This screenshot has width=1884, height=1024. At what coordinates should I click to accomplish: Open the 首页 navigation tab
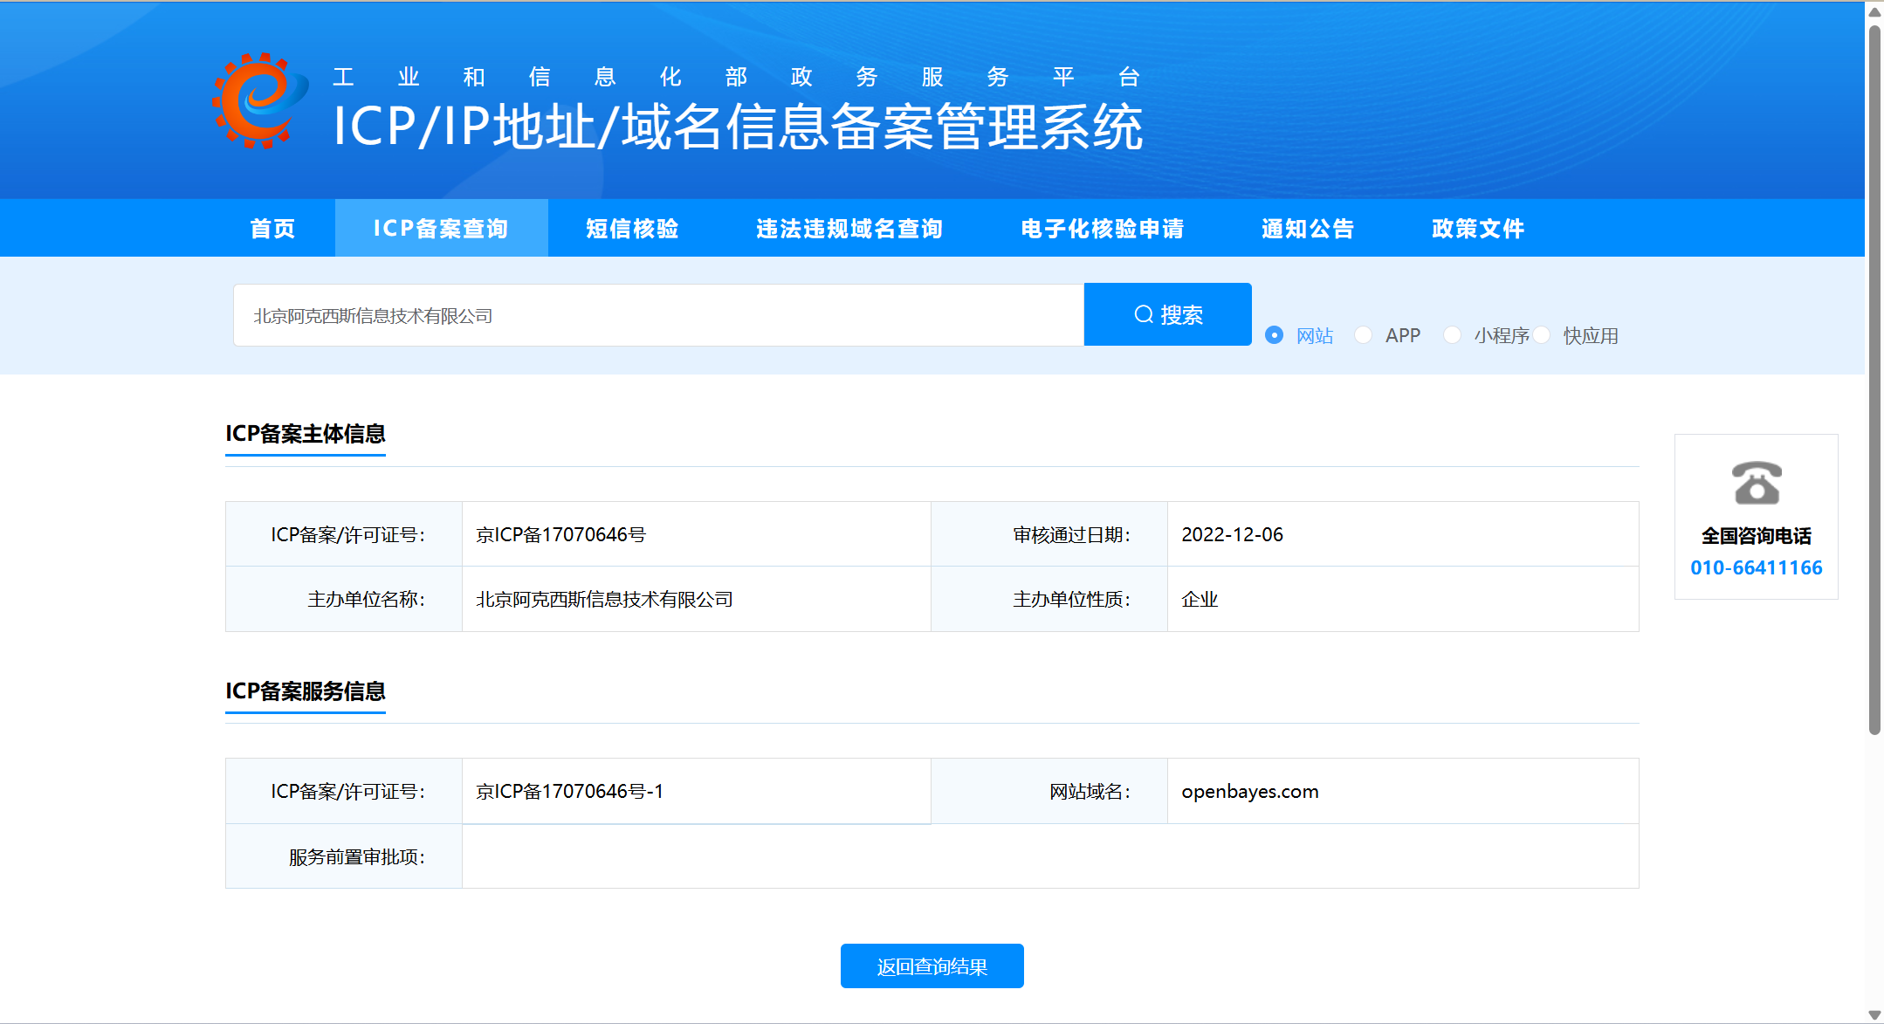(x=273, y=229)
